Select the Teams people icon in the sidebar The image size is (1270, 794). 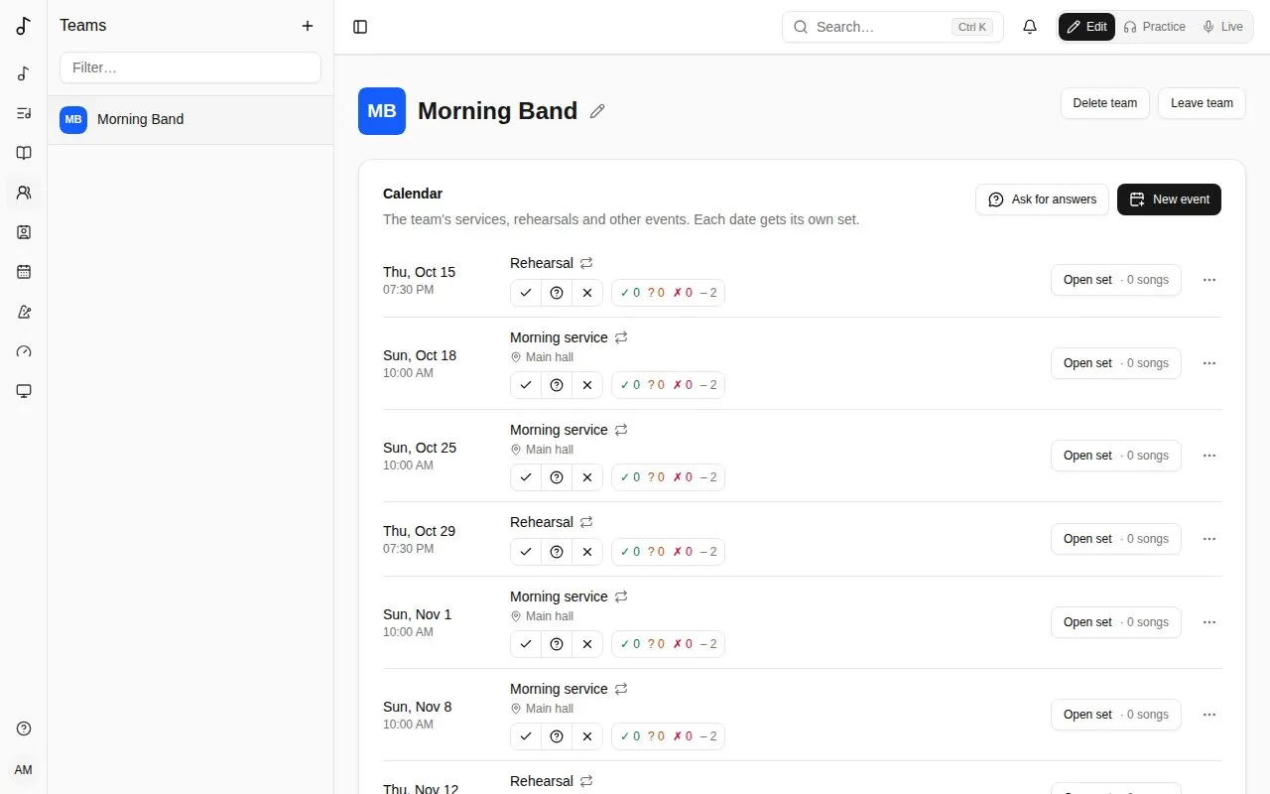(24, 193)
